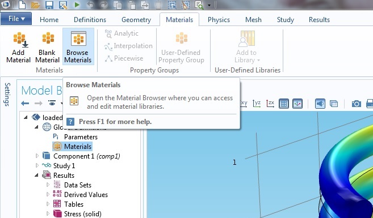The height and width of the screenshot is (218, 373).
Task: Select the Stress (solid) plot group
Action: (x=82, y=213)
